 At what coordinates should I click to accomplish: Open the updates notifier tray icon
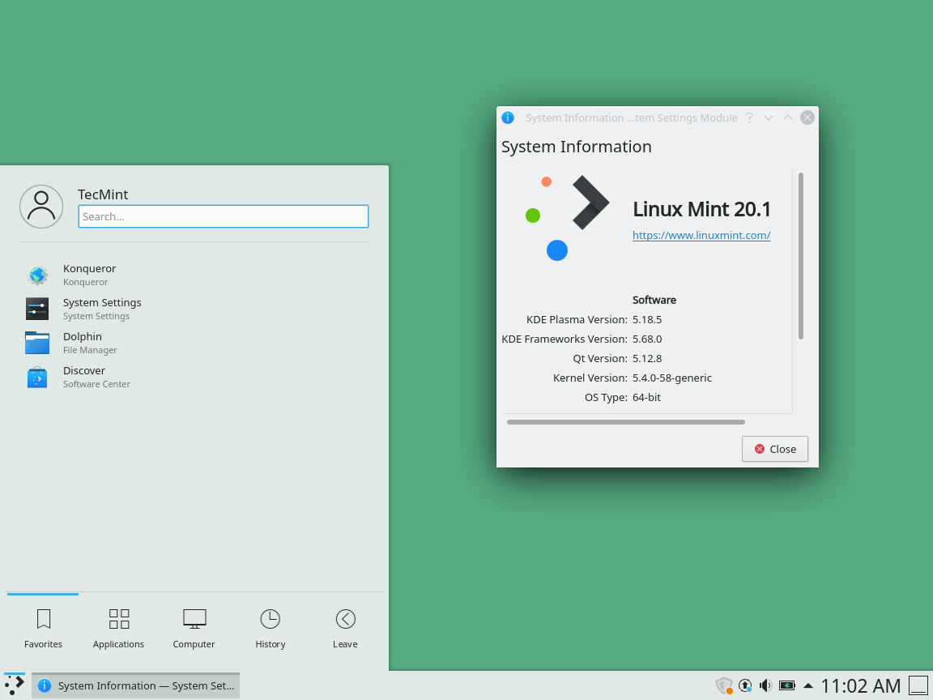(745, 685)
